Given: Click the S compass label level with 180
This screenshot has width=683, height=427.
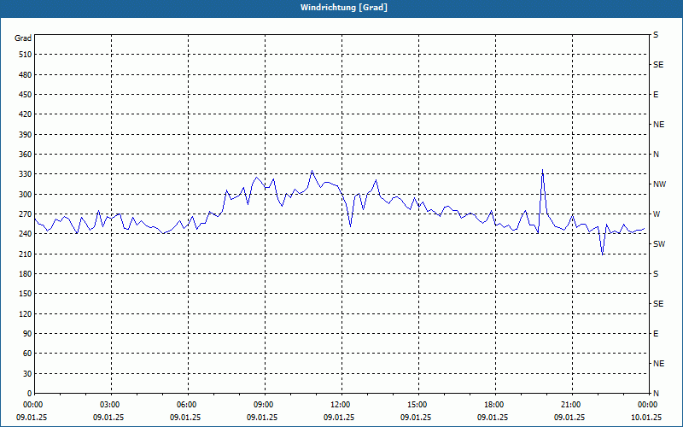Looking at the screenshot, I should (656, 274).
